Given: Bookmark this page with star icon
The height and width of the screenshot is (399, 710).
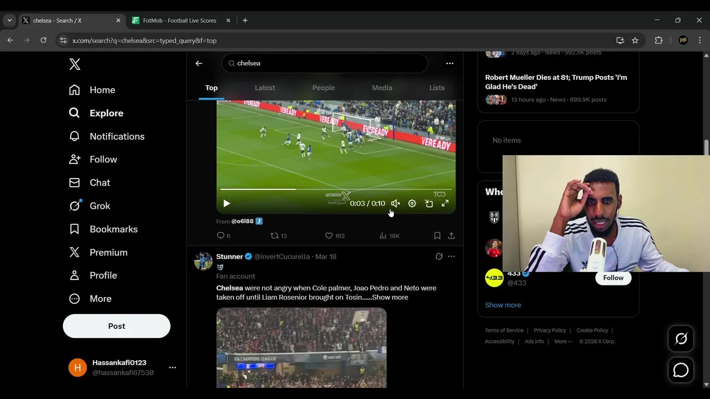Looking at the screenshot, I should click(635, 40).
